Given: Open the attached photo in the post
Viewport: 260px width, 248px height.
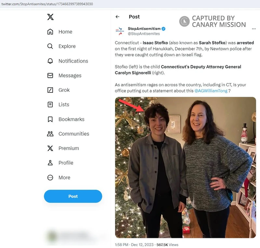Looking at the screenshot, I should 185,168.
